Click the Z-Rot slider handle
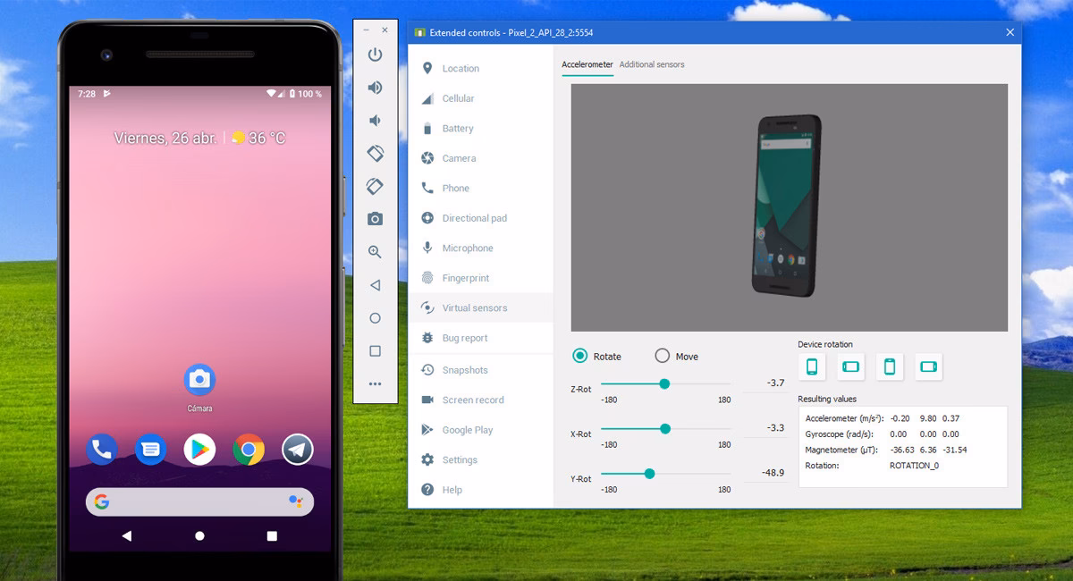The image size is (1073, 581). pos(664,383)
